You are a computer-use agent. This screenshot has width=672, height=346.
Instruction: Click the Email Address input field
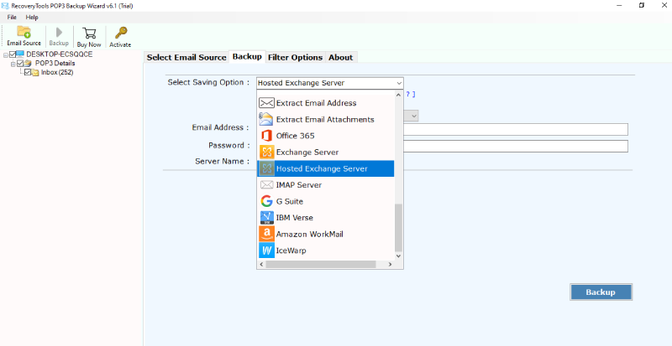[516, 129]
